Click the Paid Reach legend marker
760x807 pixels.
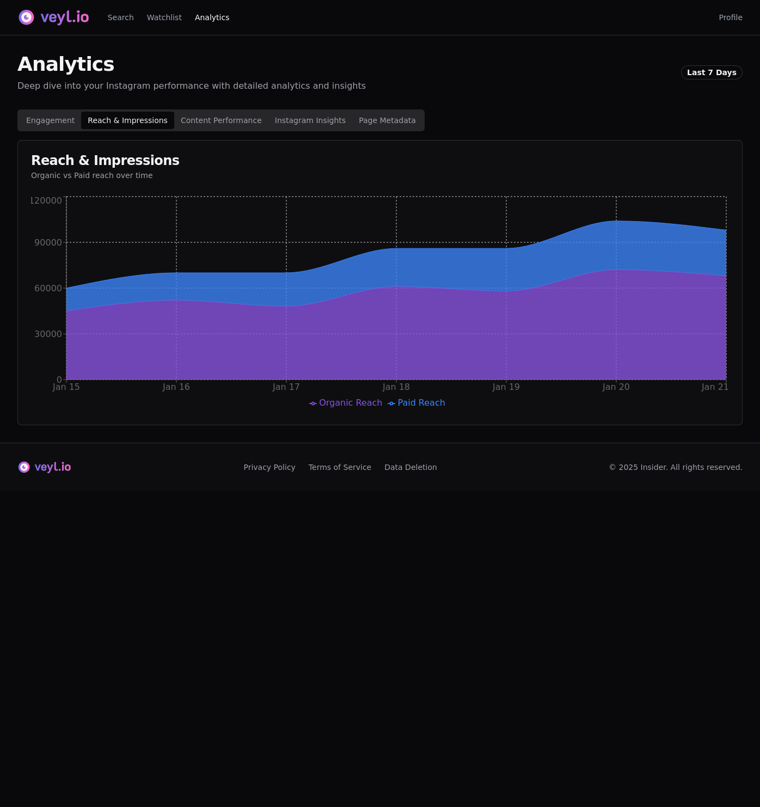click(391, 403)
